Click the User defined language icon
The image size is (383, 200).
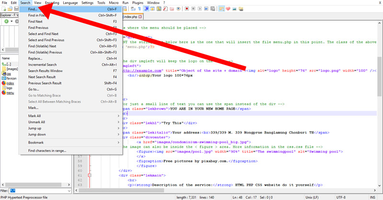[152, 9]
